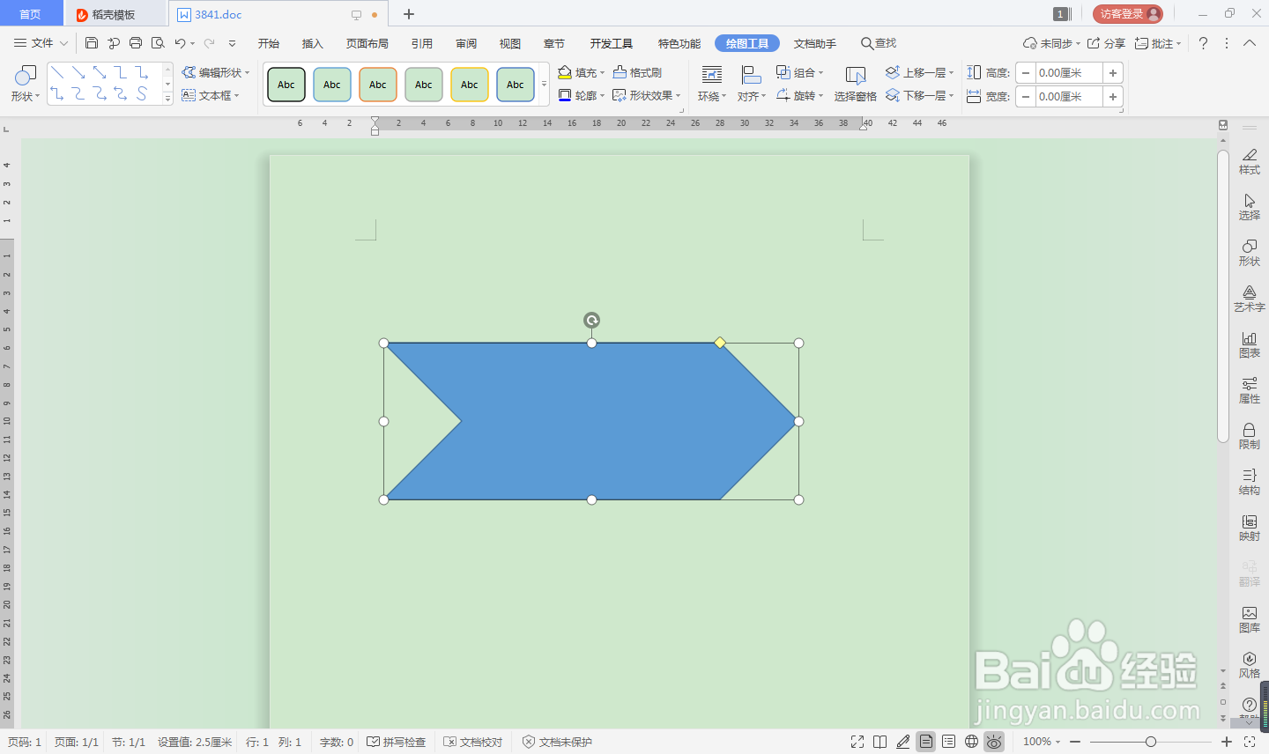The width and height of the screenshot is (1269, 754).
Task: Open the Mapping (映射) sidebar panel
Action: [x=1250, y=528]
